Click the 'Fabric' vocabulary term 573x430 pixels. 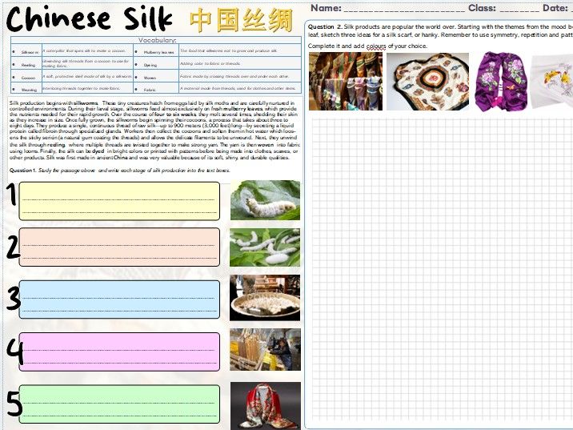click(x=150, y=90)
